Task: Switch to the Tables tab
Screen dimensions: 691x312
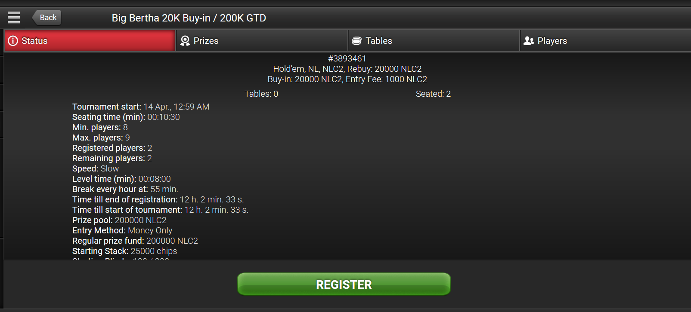Action: [434, 41]
